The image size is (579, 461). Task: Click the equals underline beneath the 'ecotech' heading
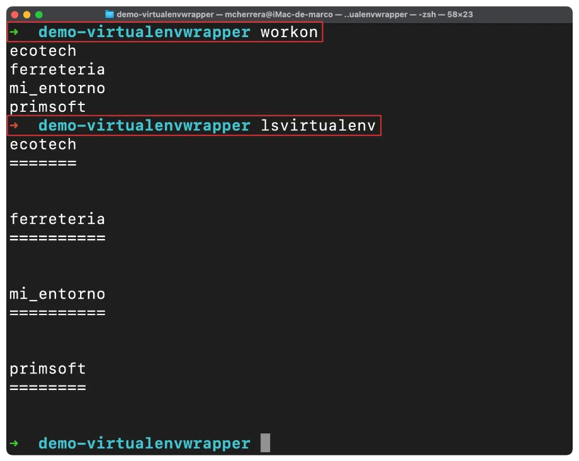pyautogui.click(x=43, y=164)
